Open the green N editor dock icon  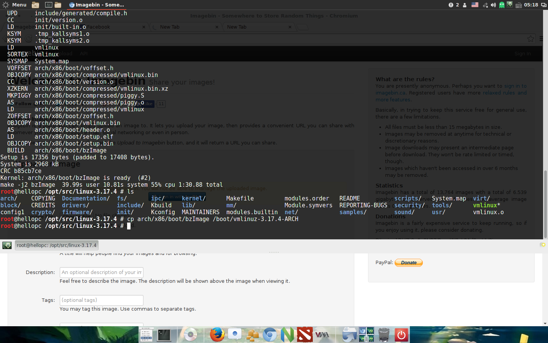[x=287, y=335]
